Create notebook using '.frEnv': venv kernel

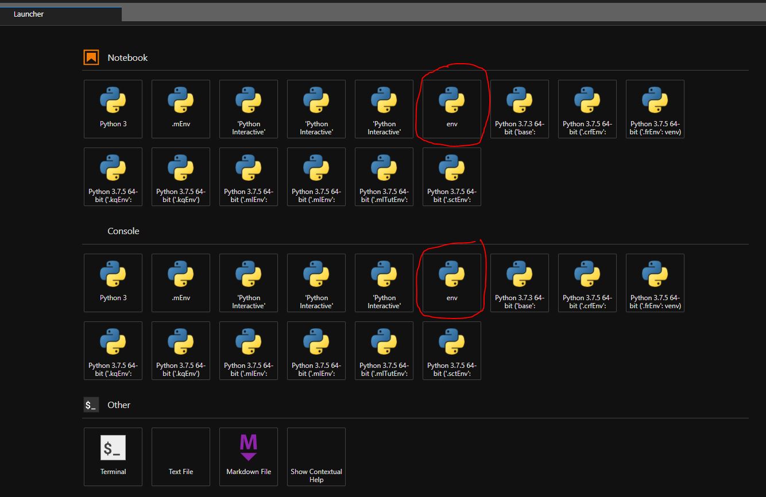(x=655, y=109)
